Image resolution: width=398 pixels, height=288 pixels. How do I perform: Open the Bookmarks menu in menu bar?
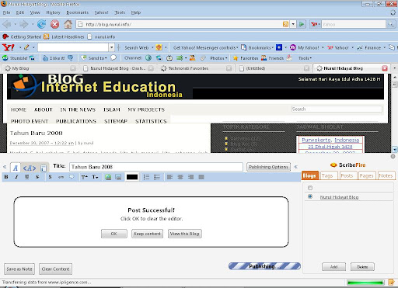click(x=77, y=12)
